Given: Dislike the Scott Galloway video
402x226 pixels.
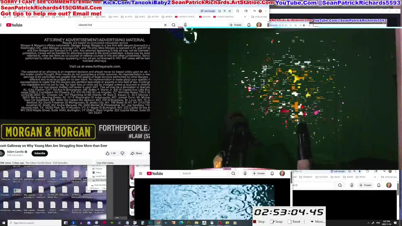Looking at the screenshot, I should point(122,153).
